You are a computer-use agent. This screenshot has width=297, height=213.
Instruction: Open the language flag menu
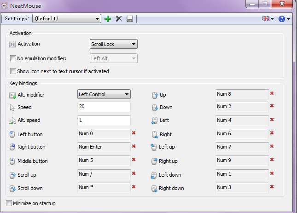coord(267,19)
